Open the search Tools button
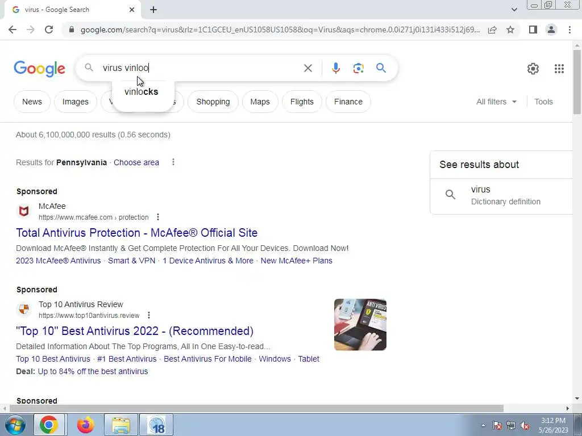Viewport: 582px width, 436px height. point(543,102)
